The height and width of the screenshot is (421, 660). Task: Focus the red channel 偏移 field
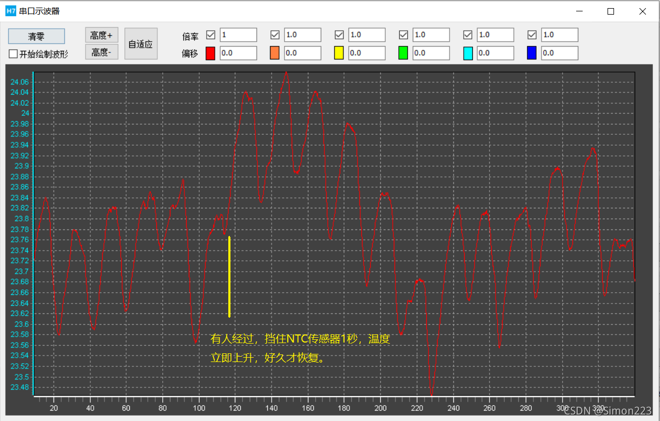click(x=238, y=53)
